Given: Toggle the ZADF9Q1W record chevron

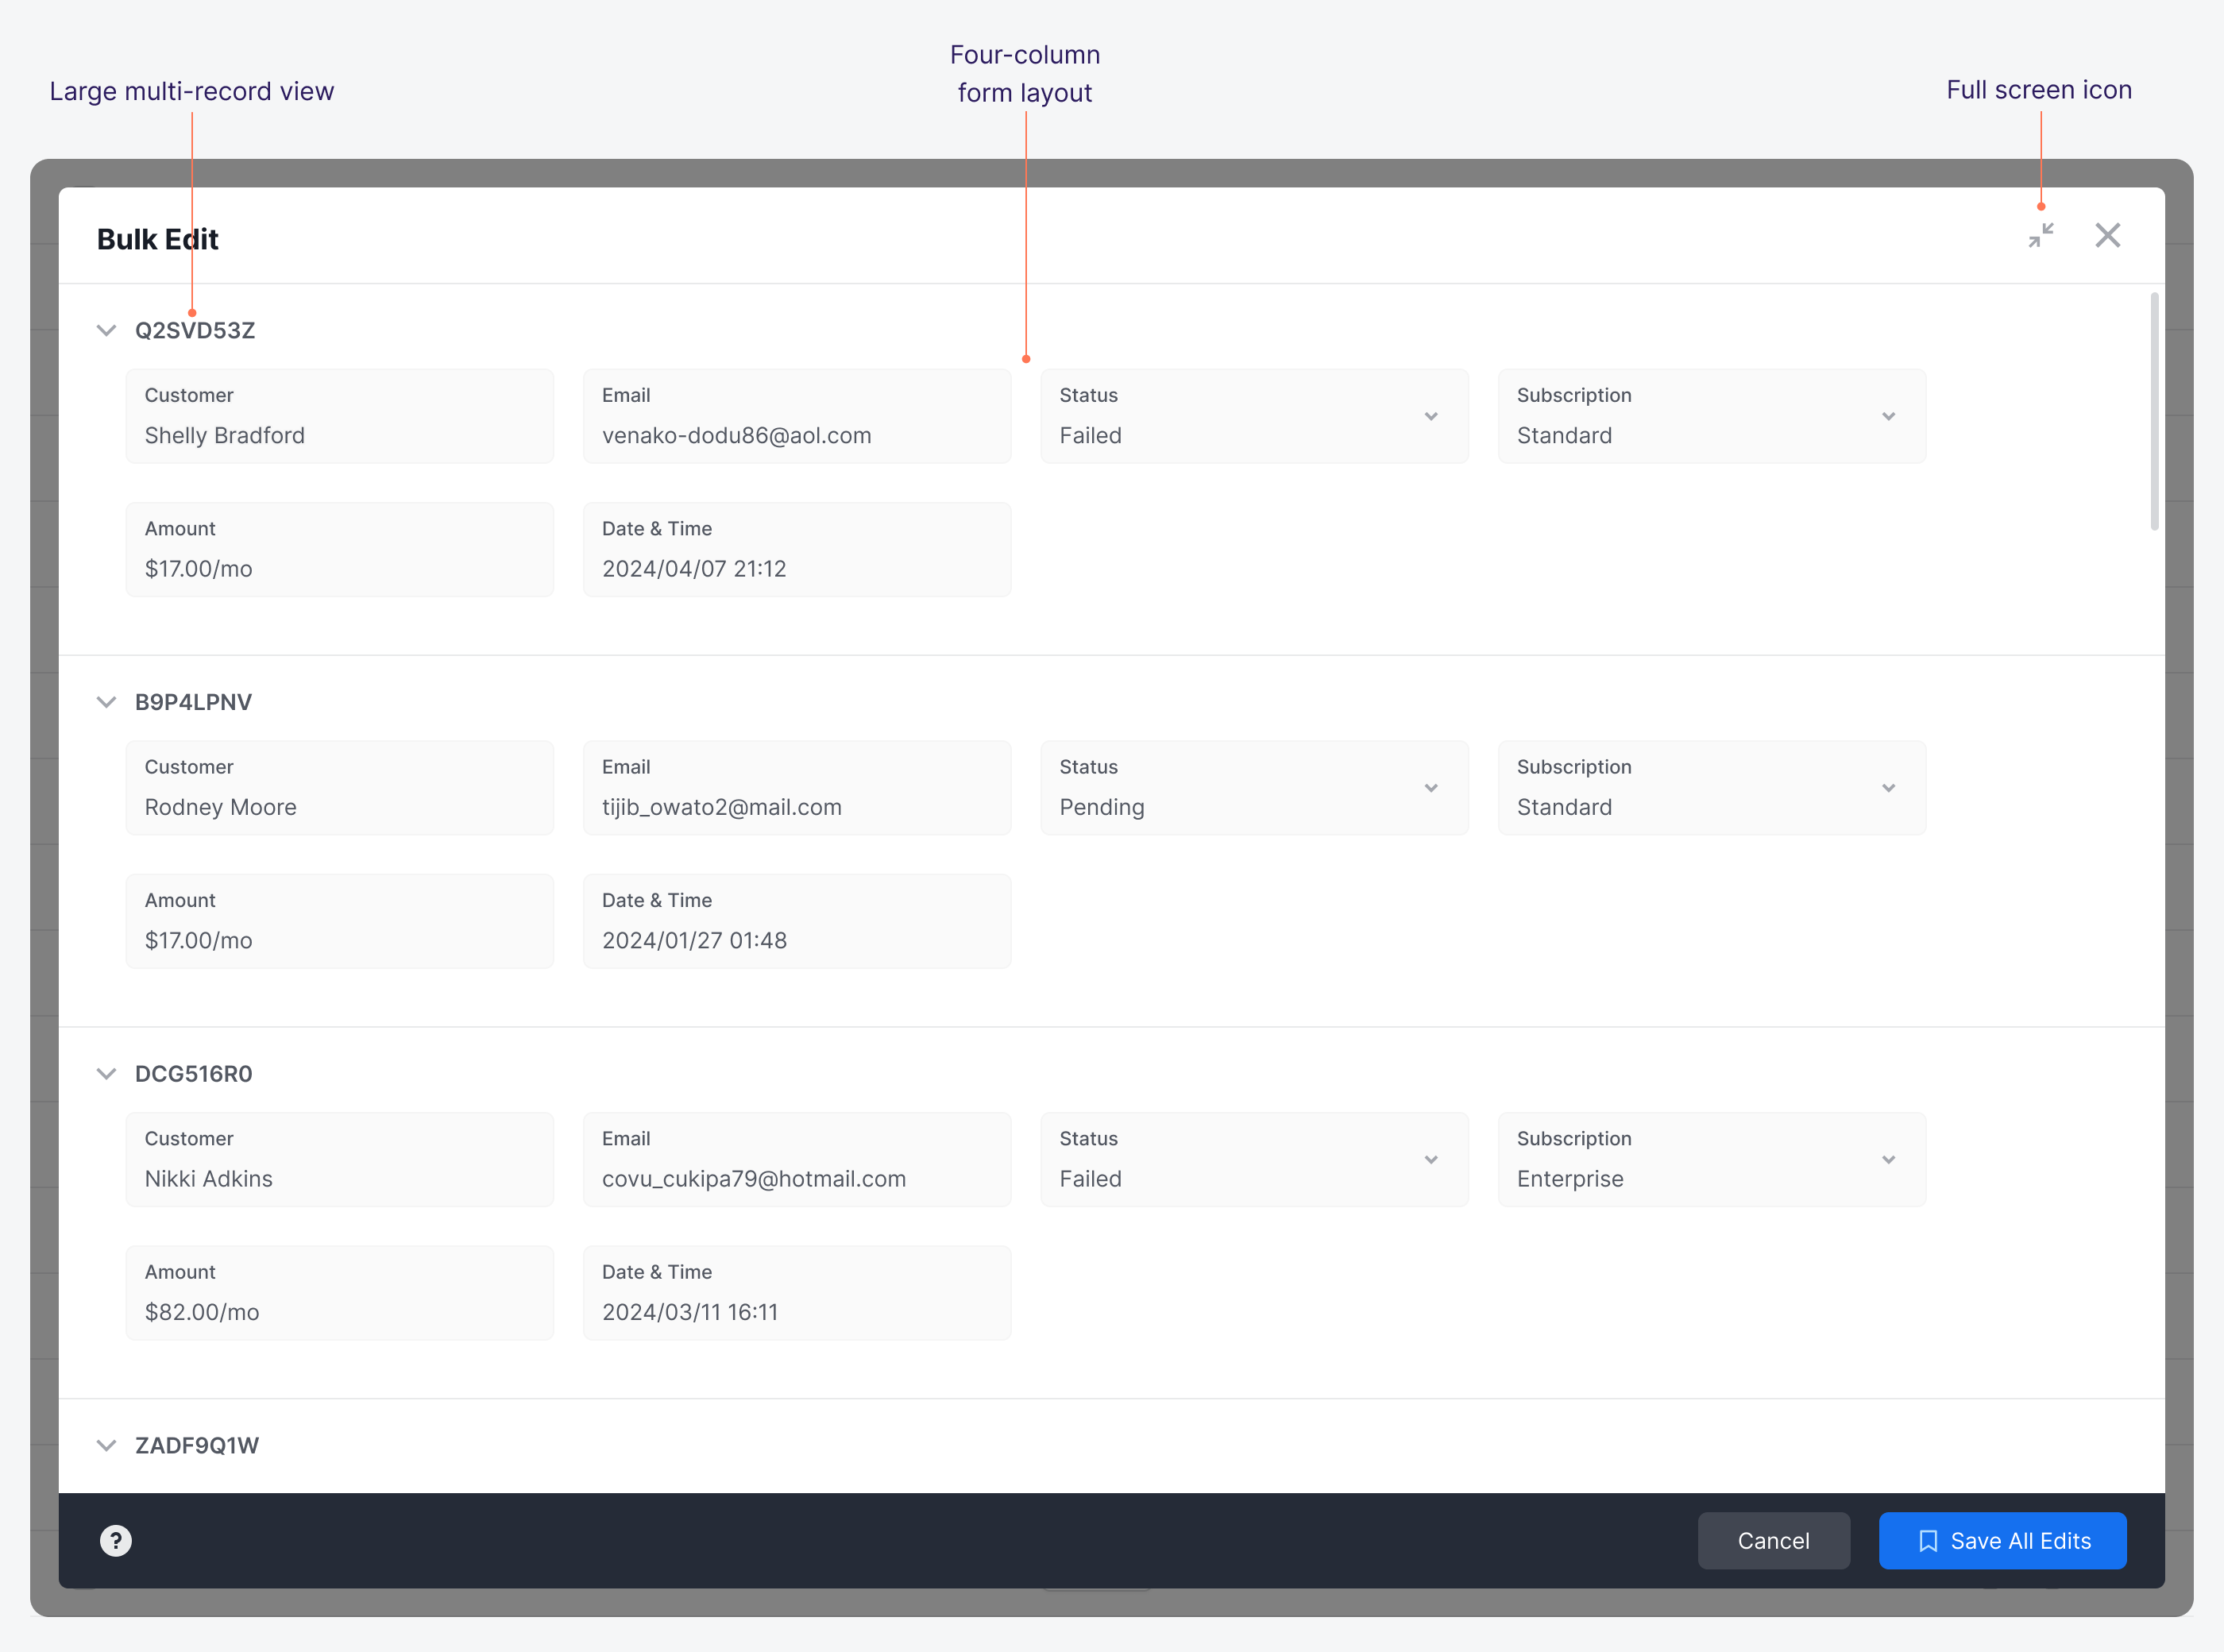Looking at the screenshot, I should click(x=107, y=1446).
